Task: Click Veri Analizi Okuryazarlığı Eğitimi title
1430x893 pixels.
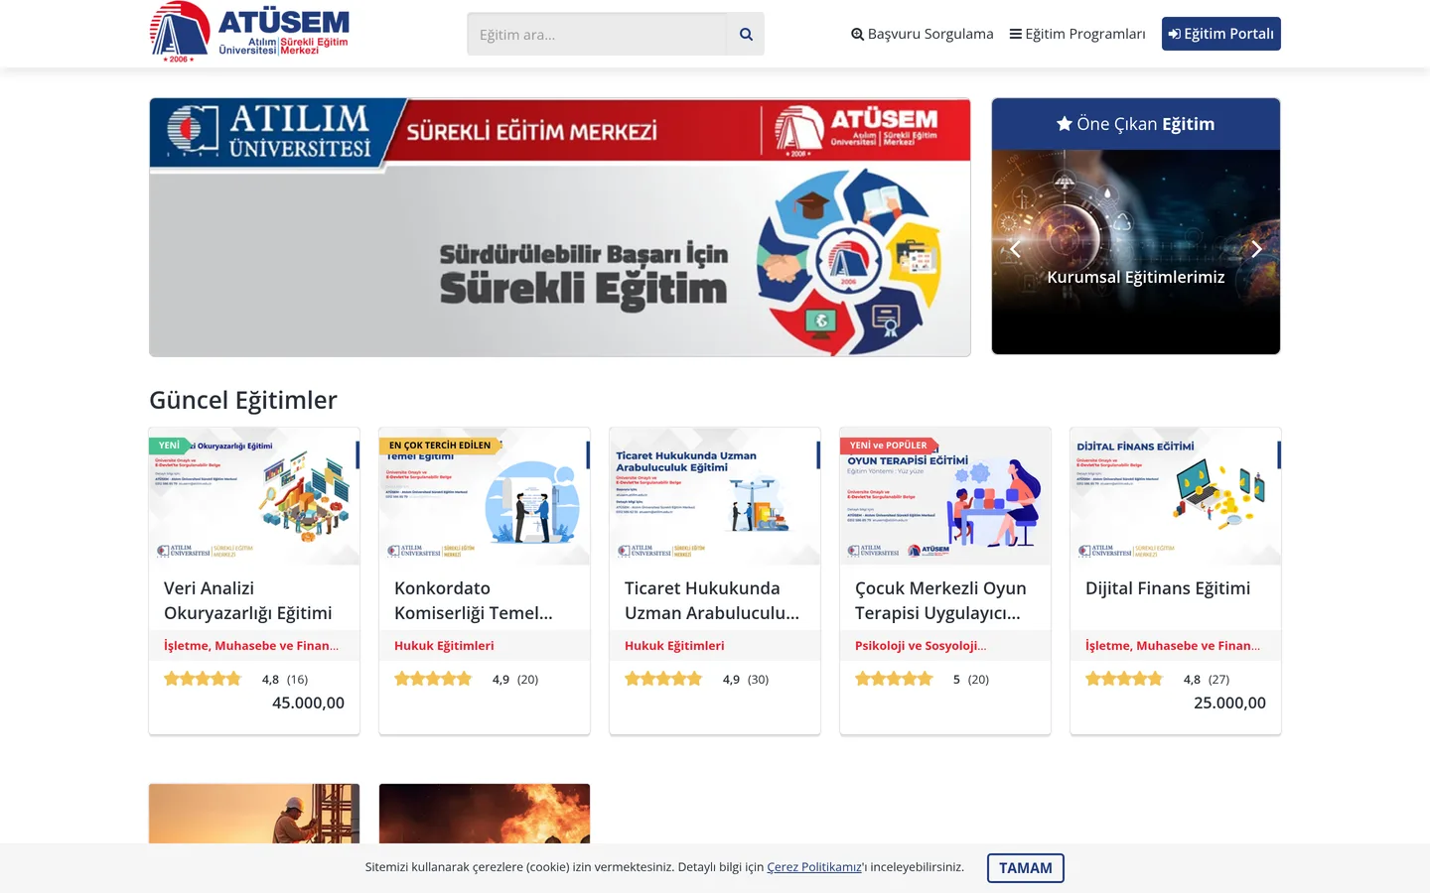Action: coord(248,600)
